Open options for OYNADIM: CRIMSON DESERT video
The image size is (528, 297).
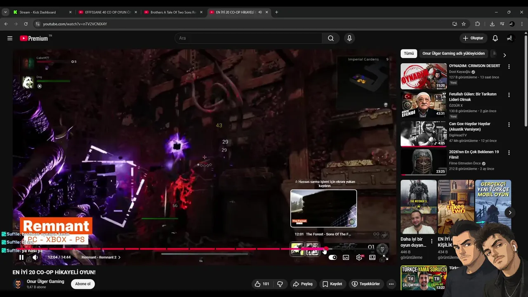click(x=509, y=66)
